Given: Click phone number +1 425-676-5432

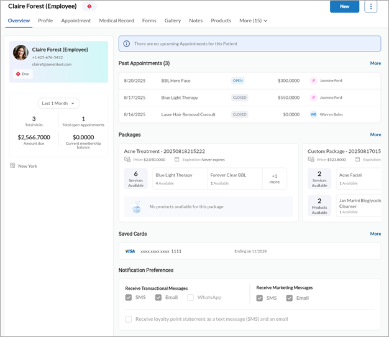Looking at the screenshot, I should click(x=47, y=57).
